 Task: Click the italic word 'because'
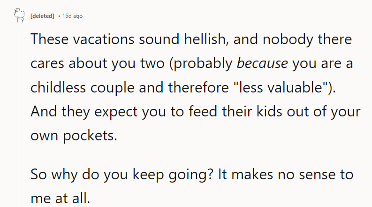tap(262, 63)
